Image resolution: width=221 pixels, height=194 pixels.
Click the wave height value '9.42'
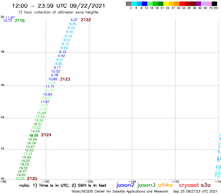(62, 56)
